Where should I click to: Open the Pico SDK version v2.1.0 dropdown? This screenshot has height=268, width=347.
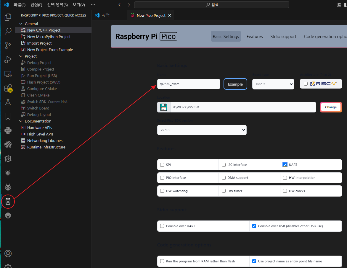[x=202, y=130]
